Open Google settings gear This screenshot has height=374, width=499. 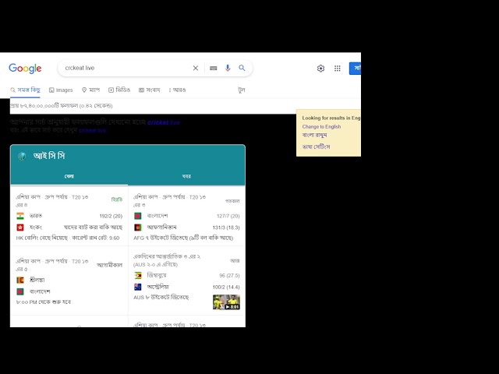coord(320,69)
